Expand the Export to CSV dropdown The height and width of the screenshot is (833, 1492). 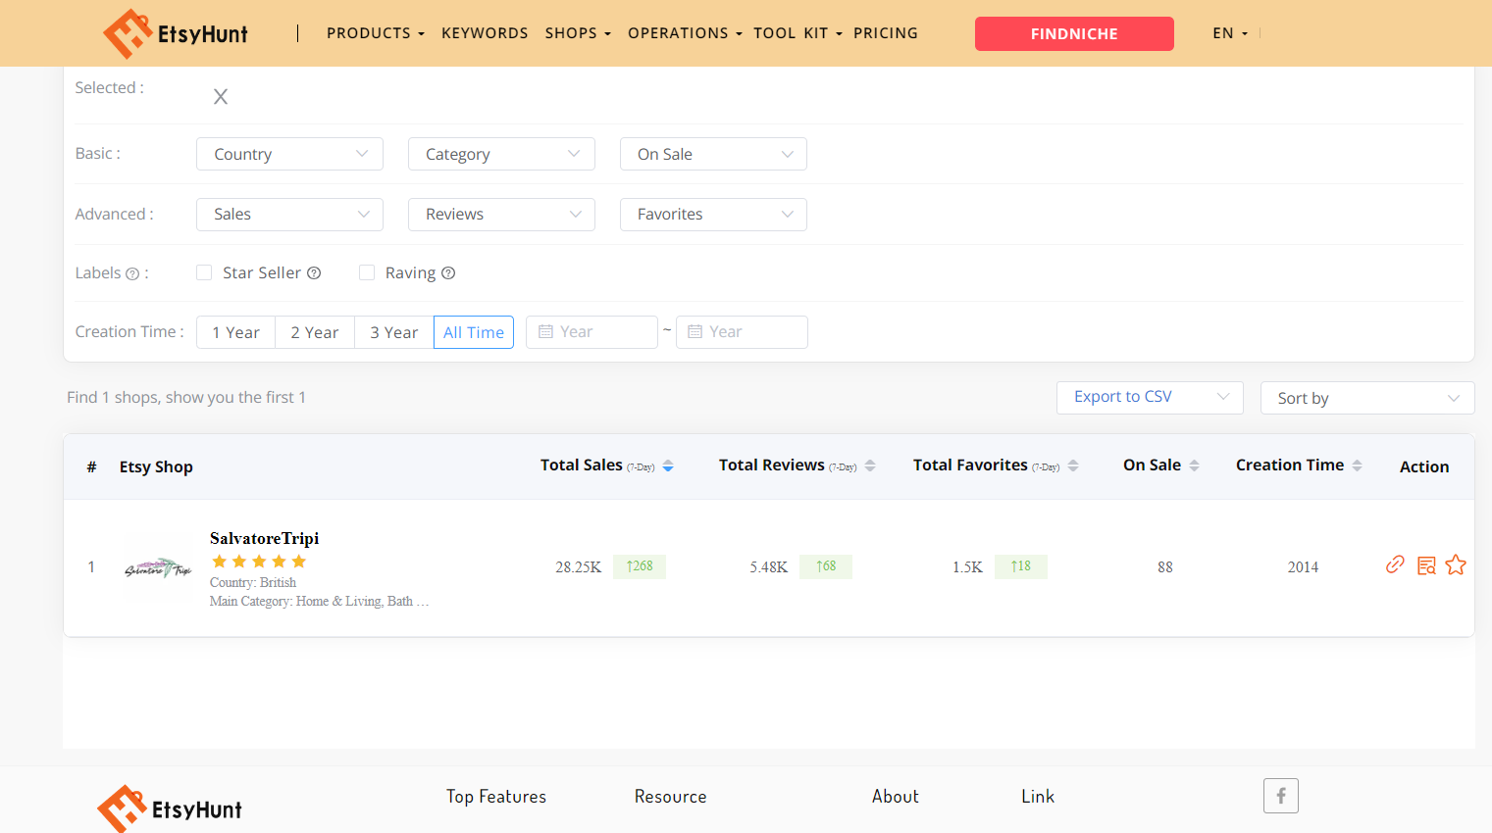[x=1150, y=397]
